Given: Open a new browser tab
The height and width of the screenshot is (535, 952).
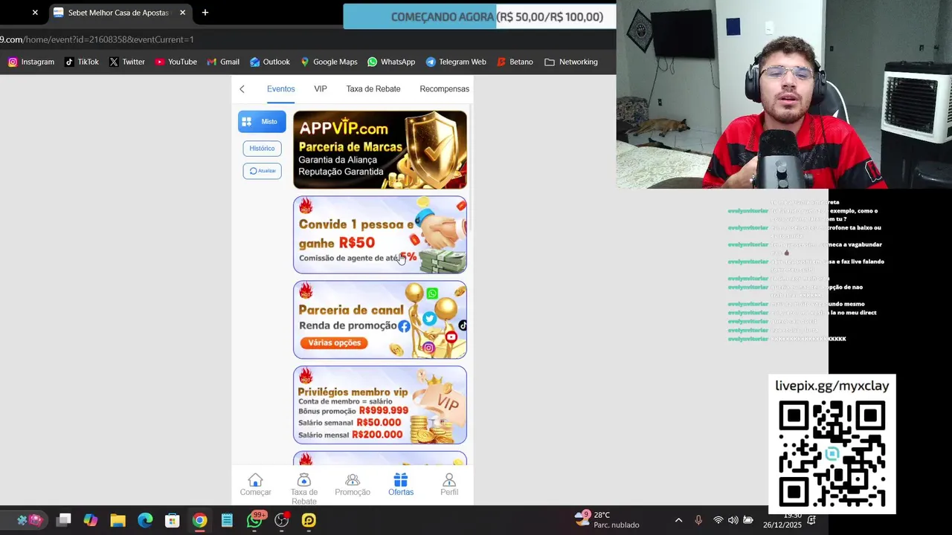Looking at the screenshot, I should click(x=205, y=13).
